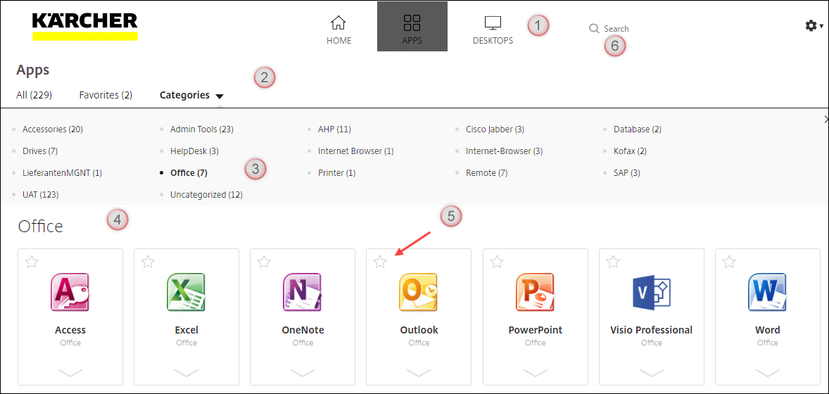Image resolution: width=829 pixels, height=394 pixels.
Task: Toggle favorite star on Word tile
Action: [729, 261]
